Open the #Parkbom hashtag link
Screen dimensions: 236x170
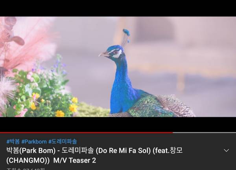coord(34,141)
